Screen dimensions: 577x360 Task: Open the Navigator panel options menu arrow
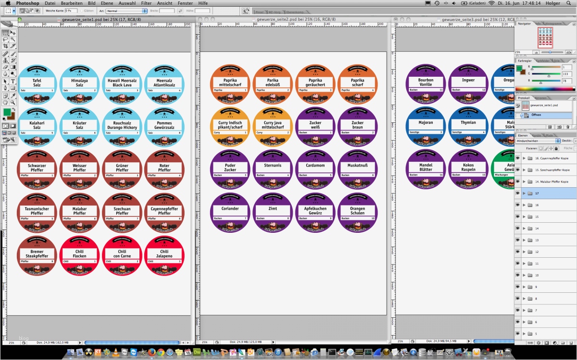point(574,23)
